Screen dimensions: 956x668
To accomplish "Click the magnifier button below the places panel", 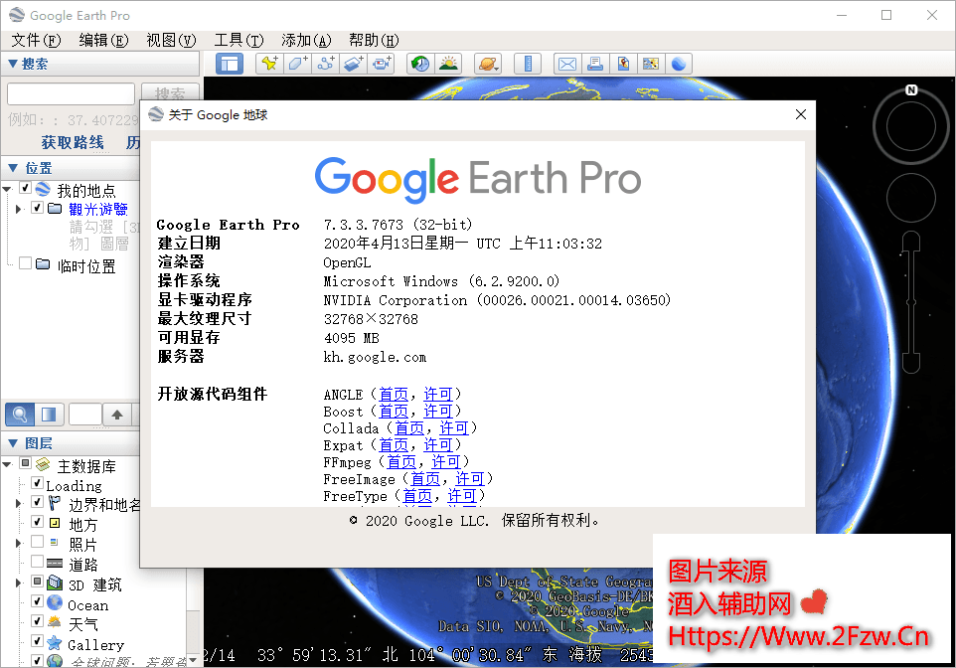I will pos(20,415).
